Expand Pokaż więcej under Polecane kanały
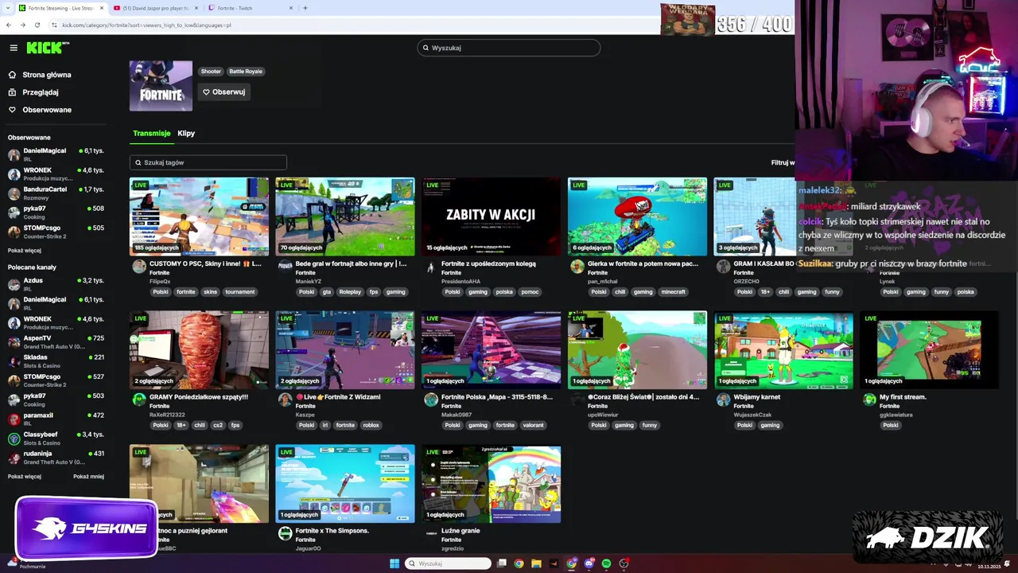This screenshot has width=1018, height=573. click(x=24, y=476)
